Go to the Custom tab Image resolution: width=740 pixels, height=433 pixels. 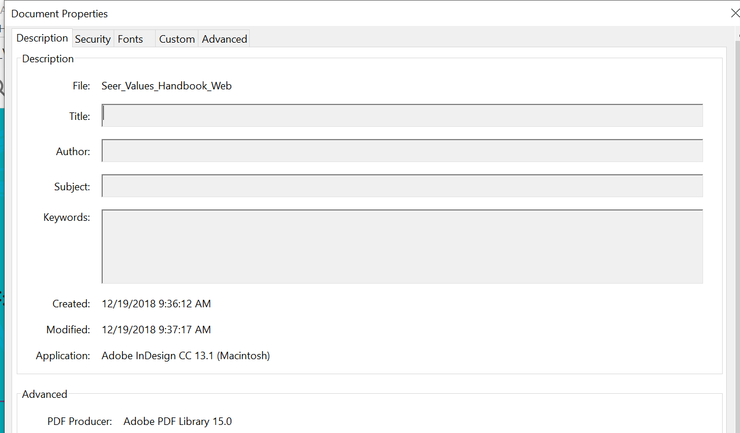click(x=176, y=39)
